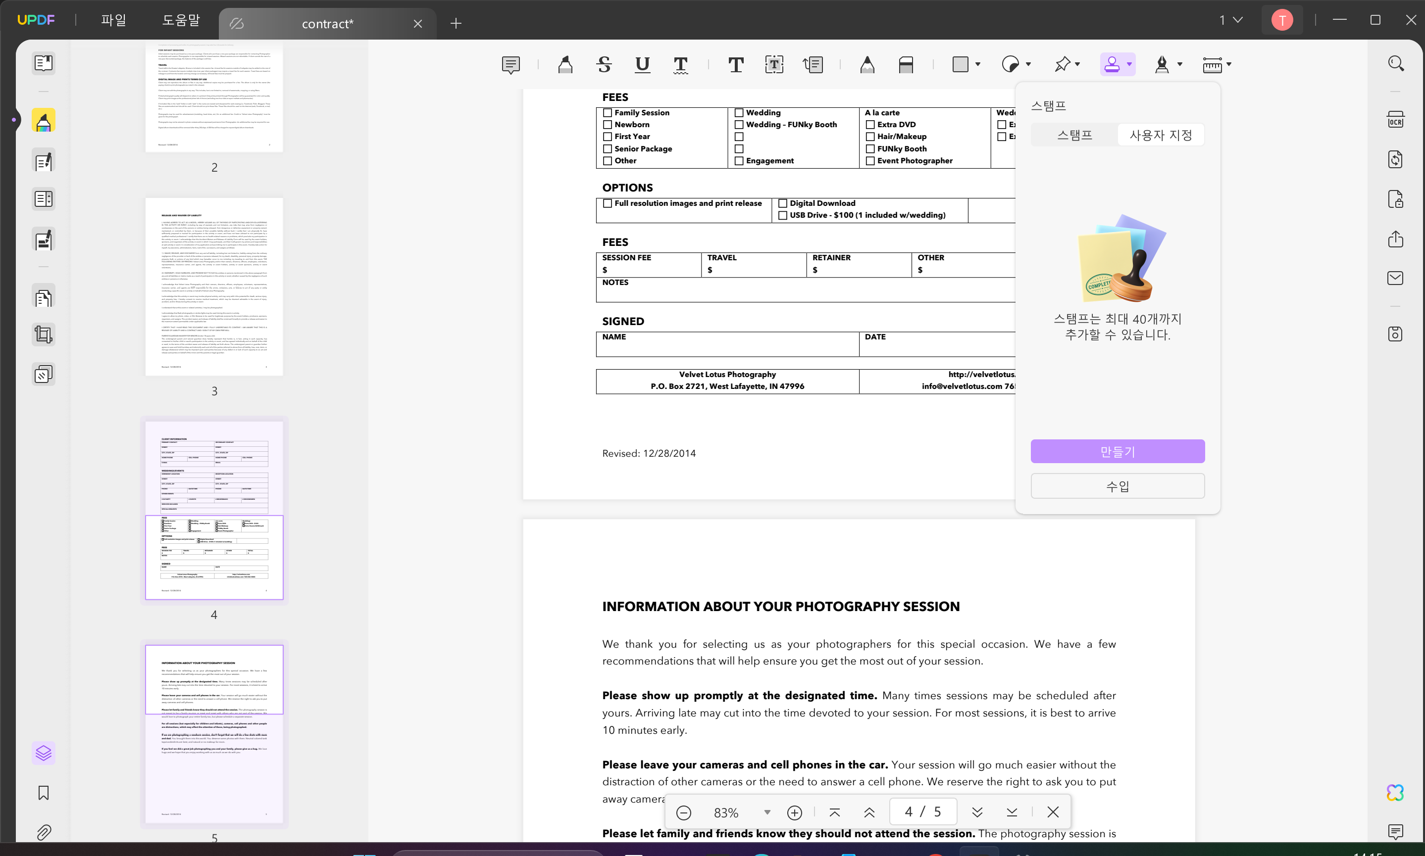Screen dimensions: 1425x856
Task: Click the zoom in plus button
Action: [794, 812]
